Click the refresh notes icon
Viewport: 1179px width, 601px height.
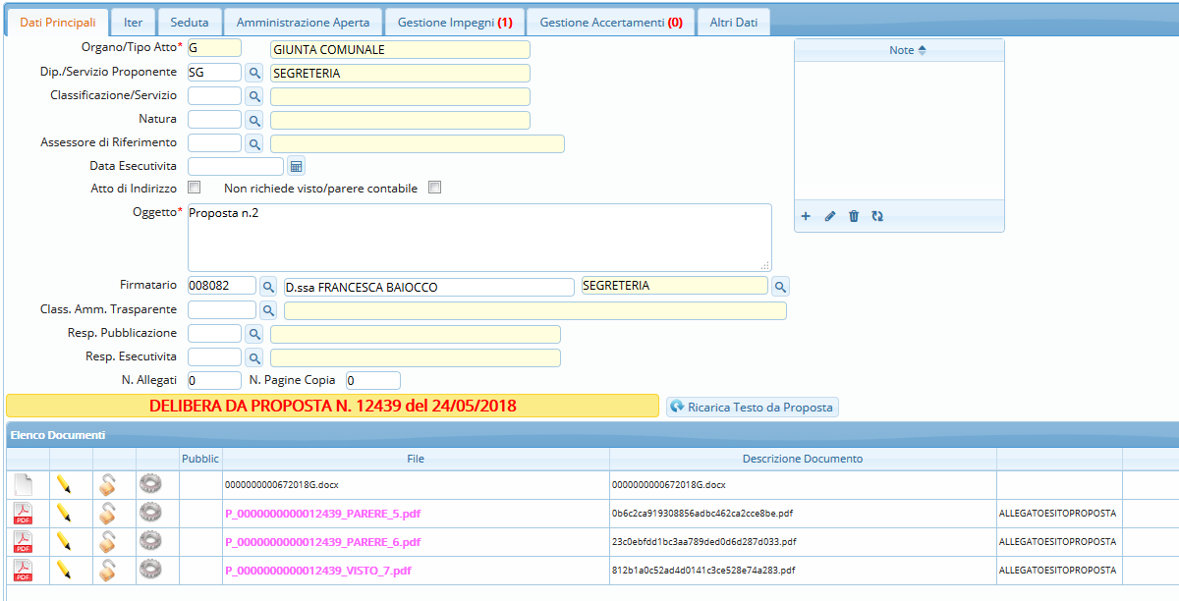coord(877,216)
